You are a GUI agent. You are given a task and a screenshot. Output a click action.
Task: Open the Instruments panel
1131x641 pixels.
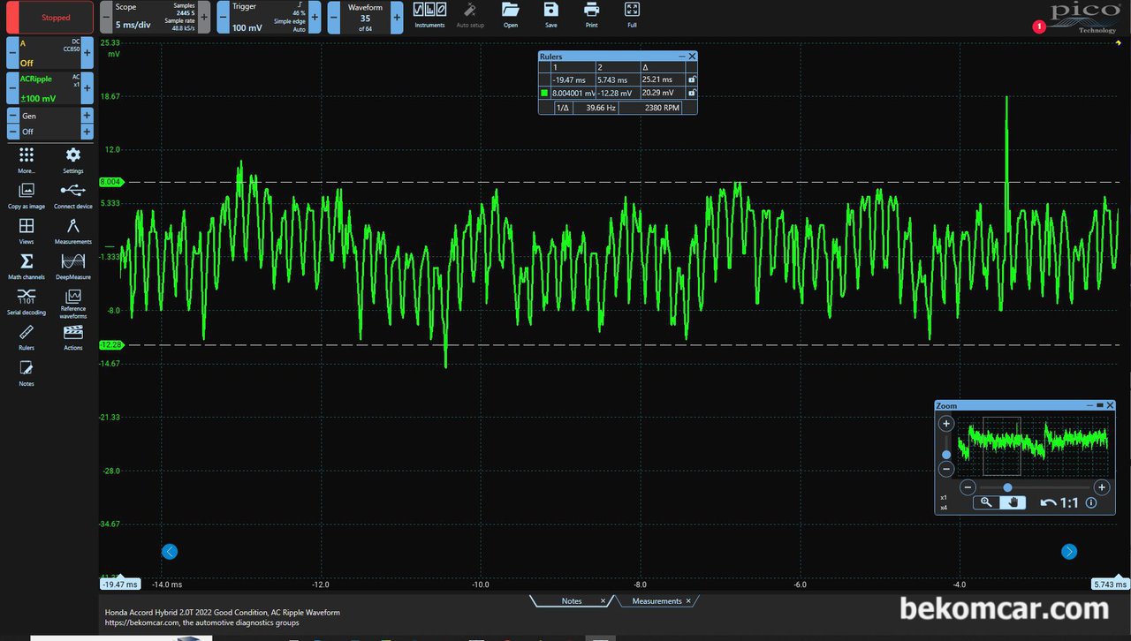pyautogui.click(x=429, y=13)
